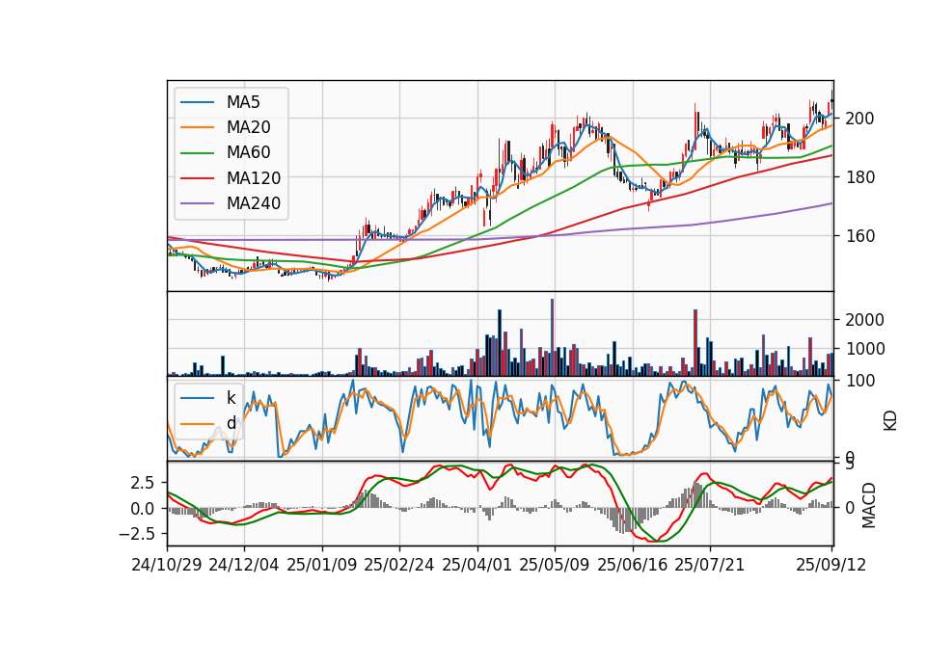Click the 200 price axis tick label
This screenshot has width=926, height=665.
pyautogui.click(x=859, y=119)
